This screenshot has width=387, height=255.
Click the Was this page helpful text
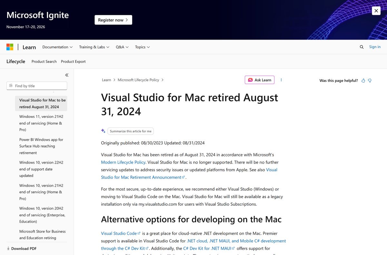(339, 80)
